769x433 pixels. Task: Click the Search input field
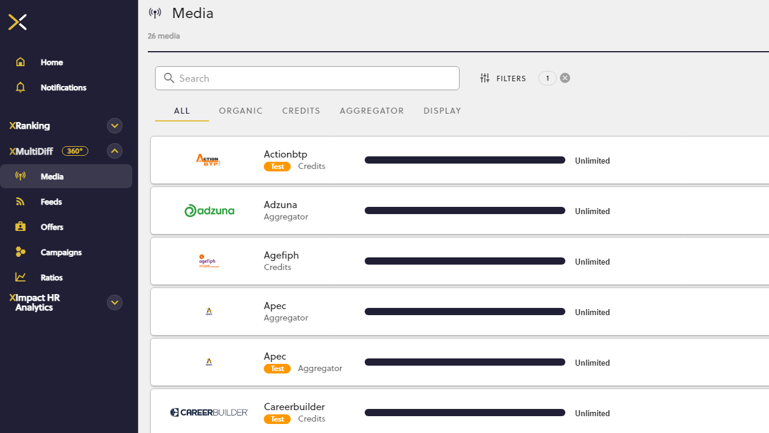307,78
